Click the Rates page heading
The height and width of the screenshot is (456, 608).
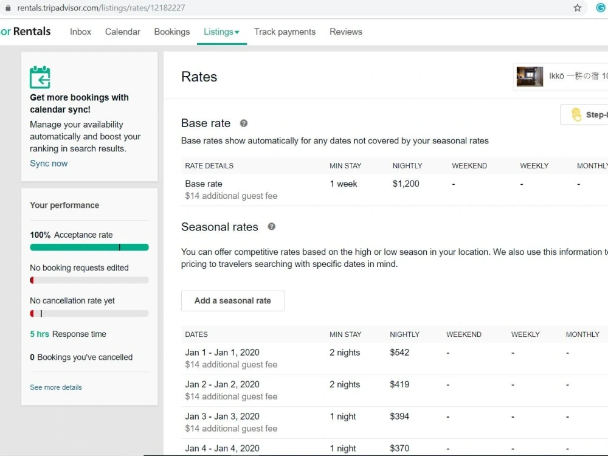coord(199,77)
